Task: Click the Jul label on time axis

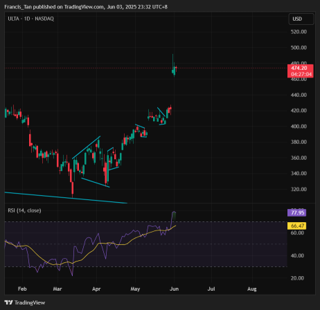Action: tap(211, 289)
